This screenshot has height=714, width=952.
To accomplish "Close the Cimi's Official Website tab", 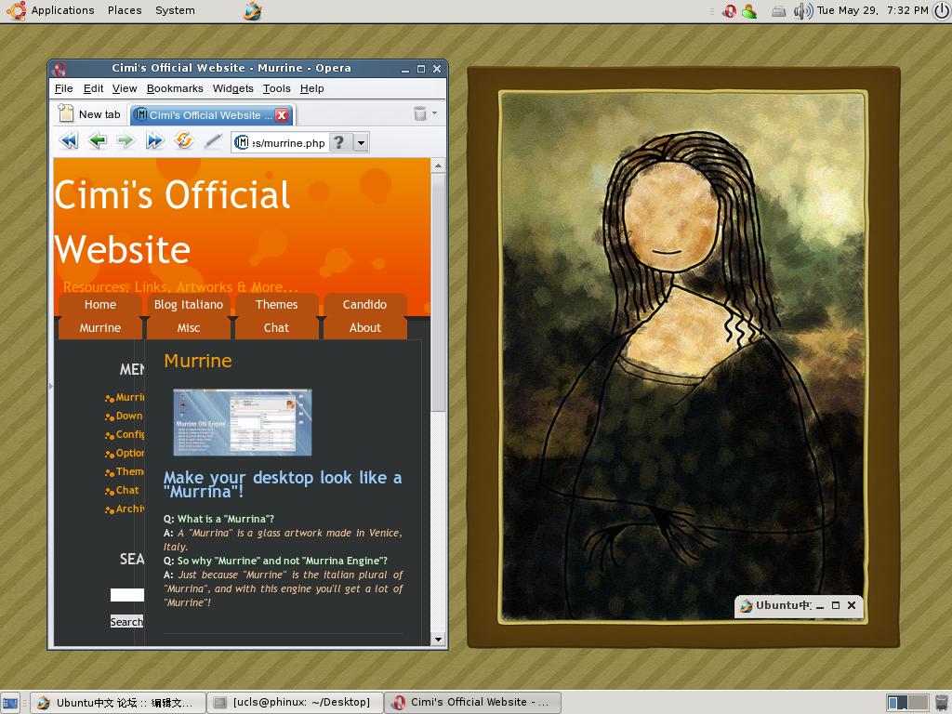I will (282, 114).
